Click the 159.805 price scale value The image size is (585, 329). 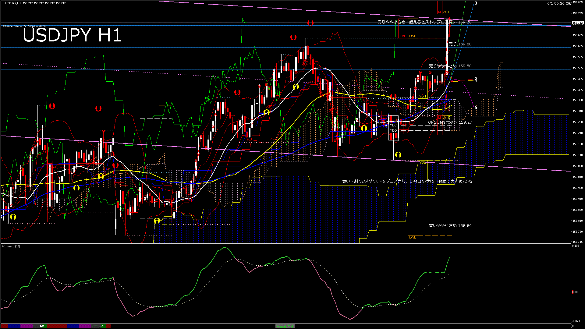578,2
